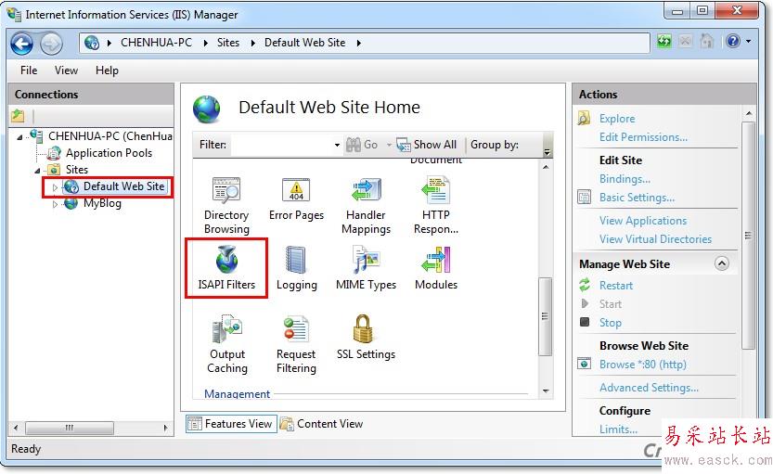The image size is (773, 474).
Task: Click View Applications link
Action: [x=643, y=221]
